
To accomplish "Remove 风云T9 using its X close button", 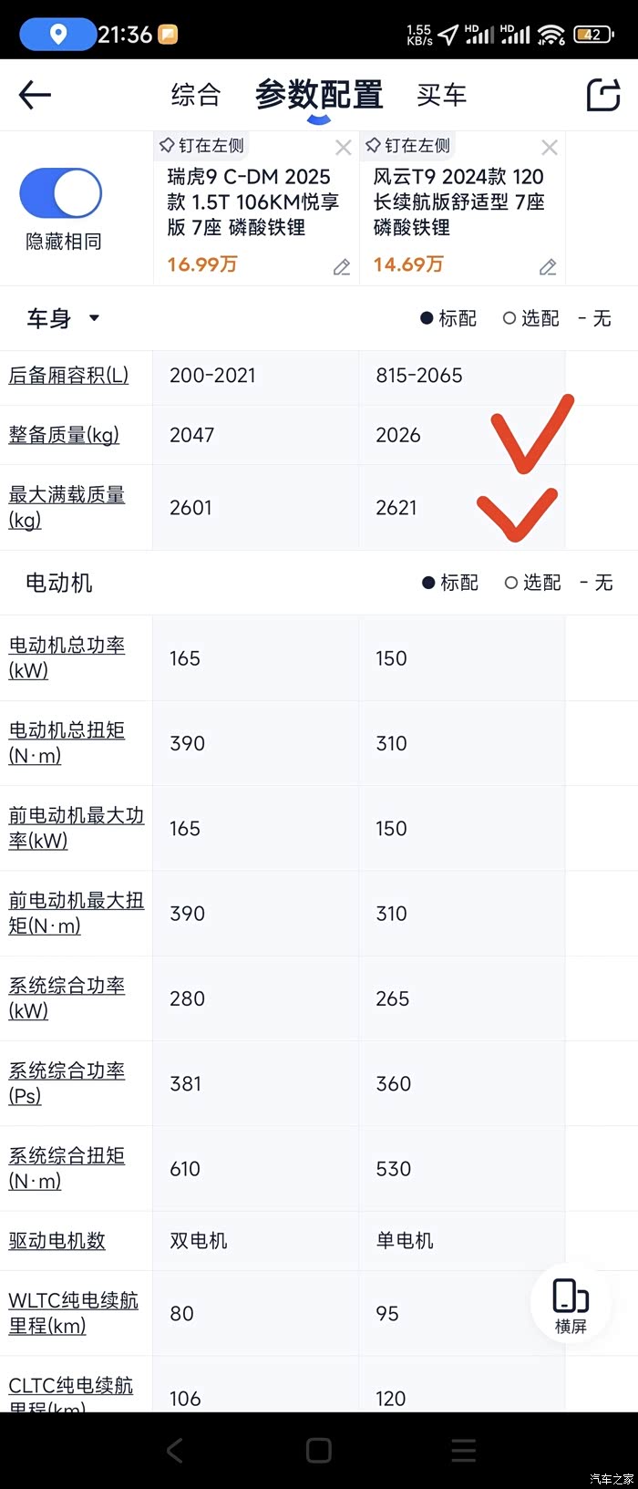I will [x=550, y=146].
